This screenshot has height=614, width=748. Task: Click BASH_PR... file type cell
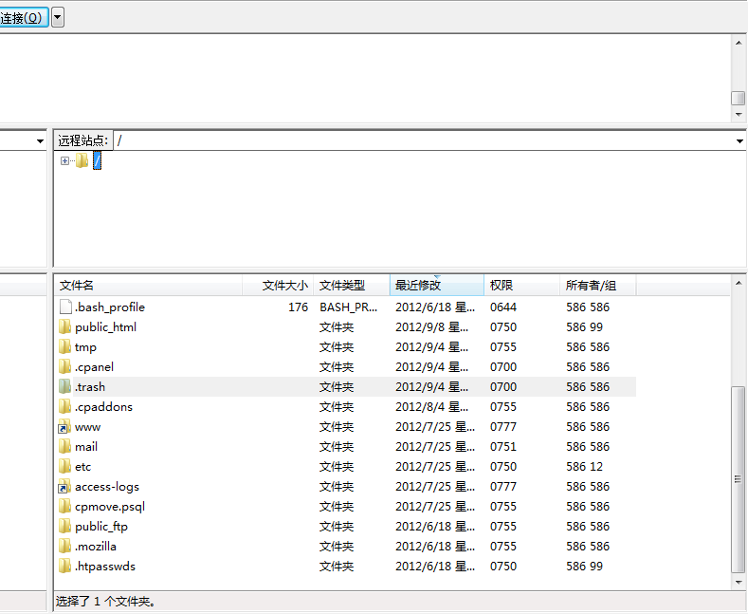point(348,307)
